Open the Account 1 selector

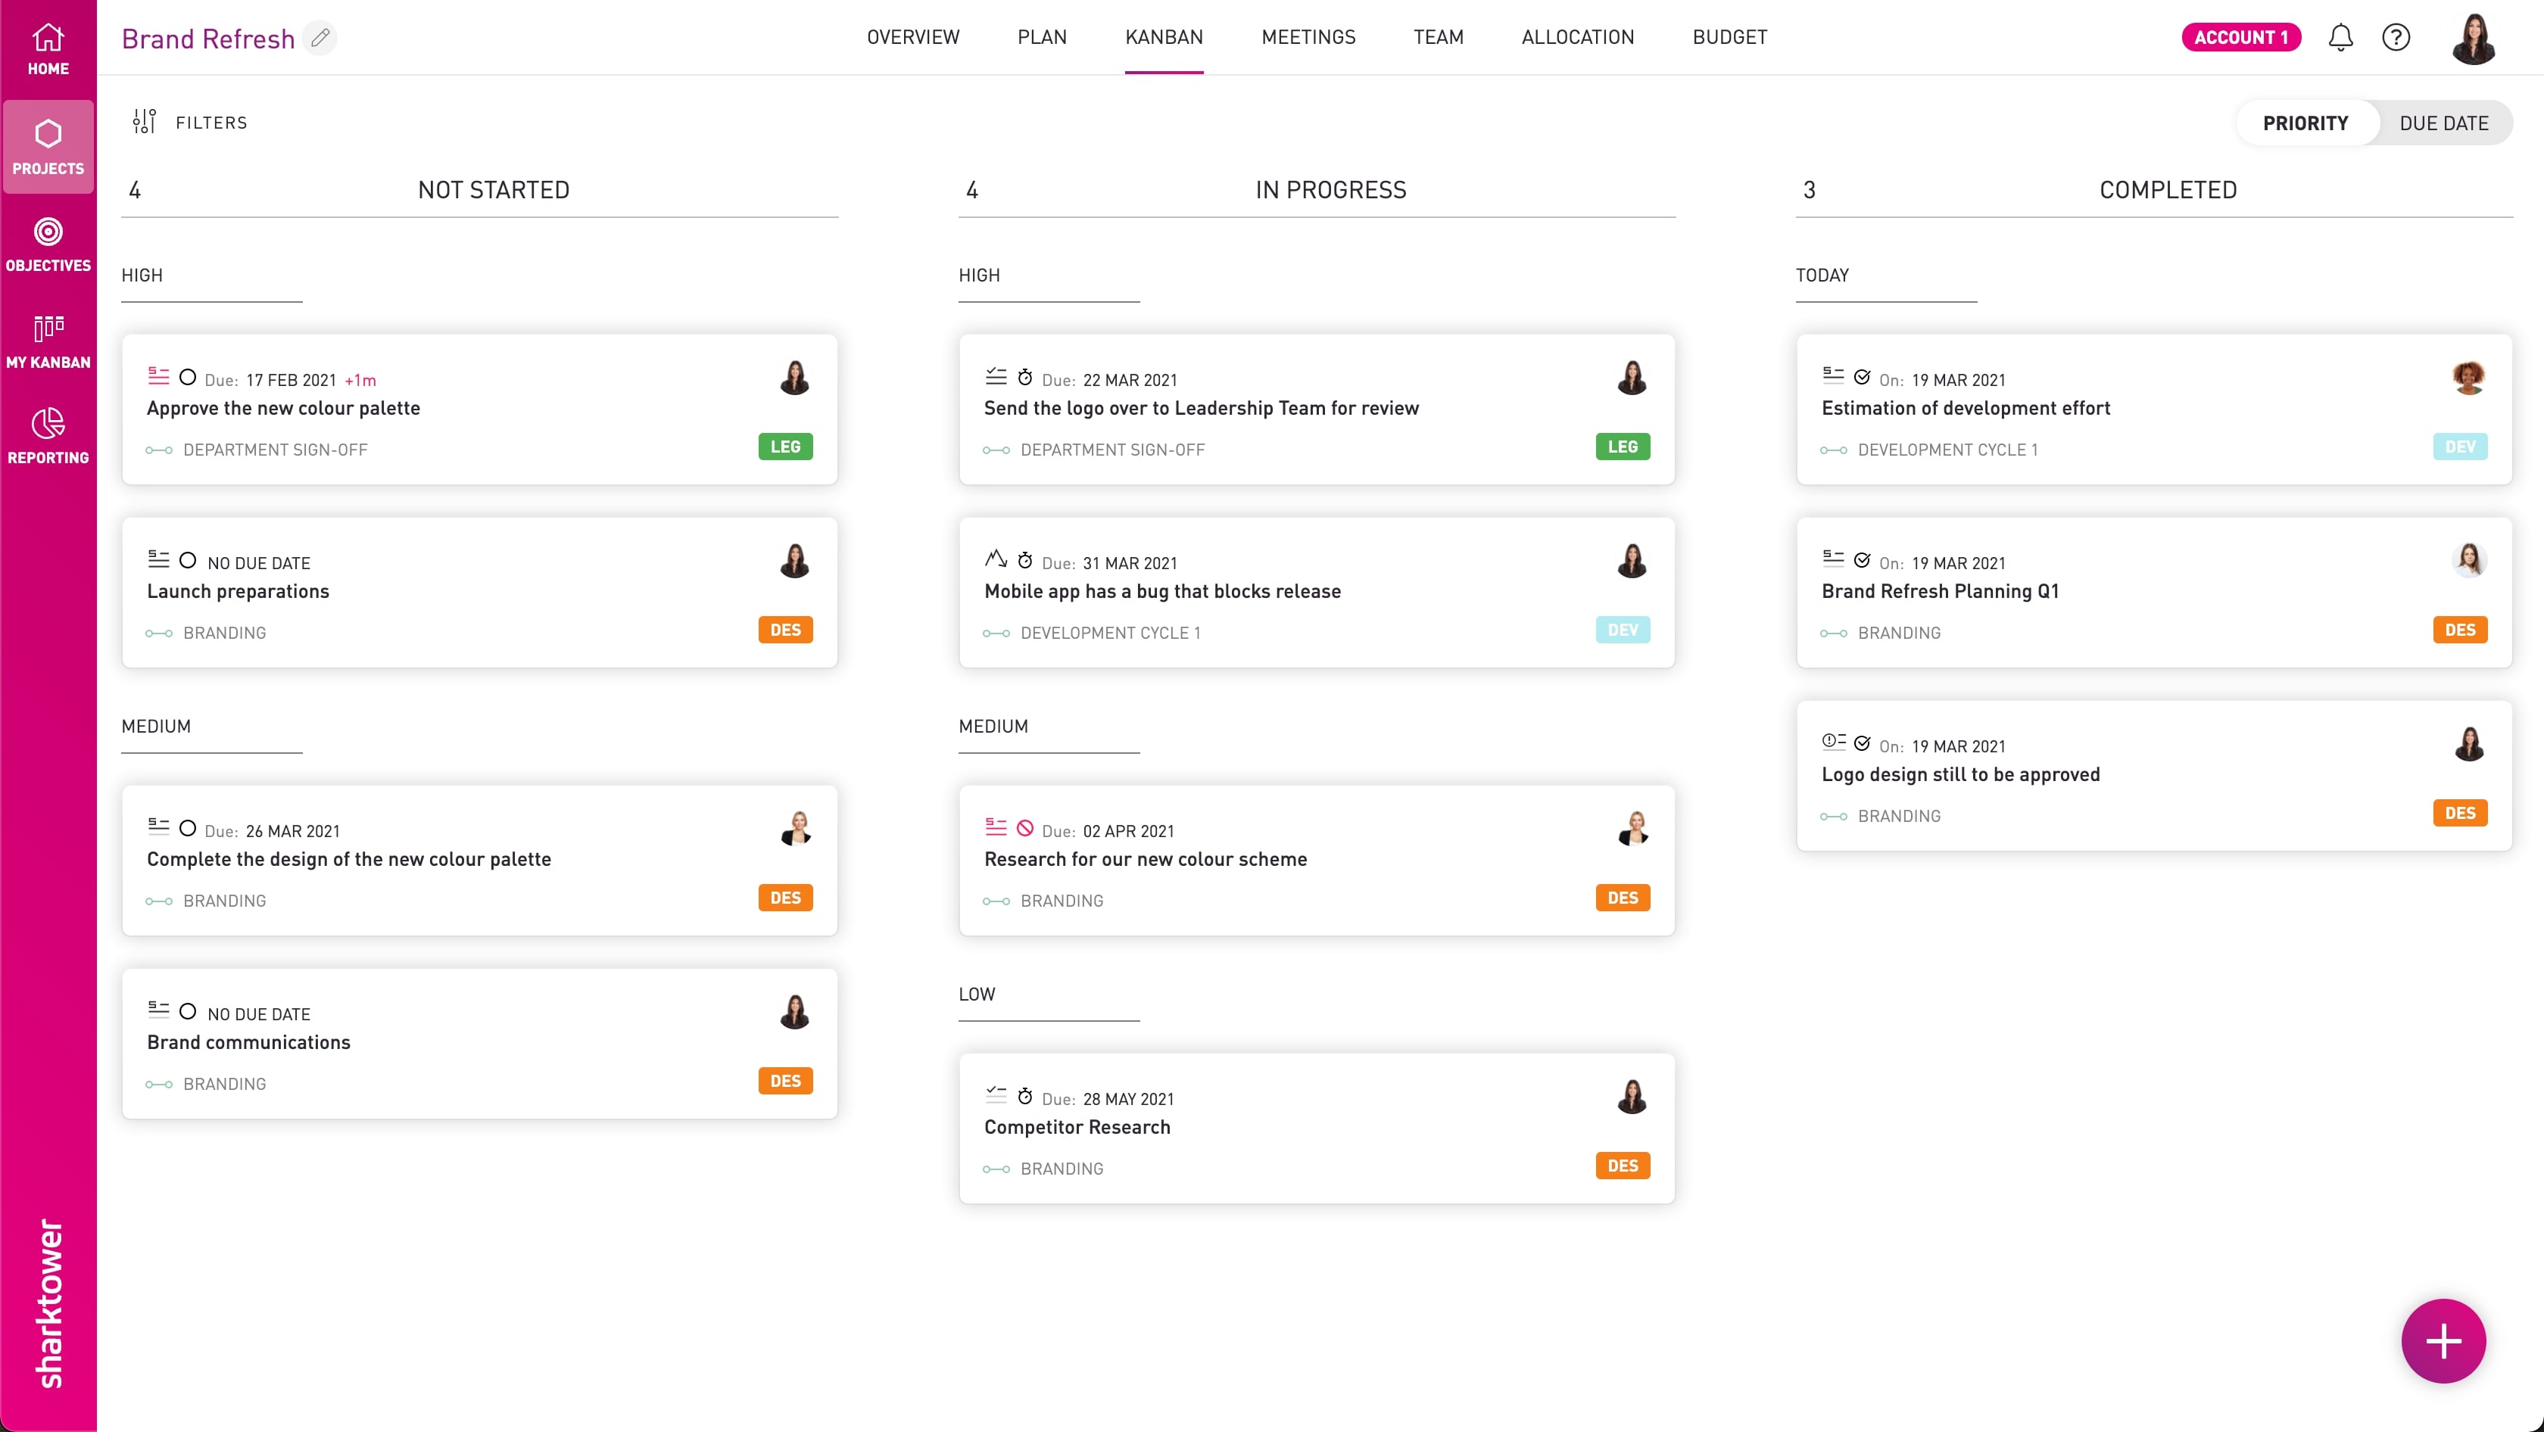tap(2240, 38)
